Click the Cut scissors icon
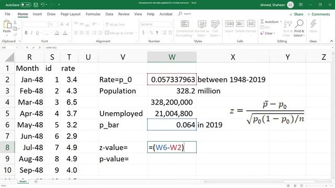The height and width of the screenshot is (188, 335). coord(15,22)
